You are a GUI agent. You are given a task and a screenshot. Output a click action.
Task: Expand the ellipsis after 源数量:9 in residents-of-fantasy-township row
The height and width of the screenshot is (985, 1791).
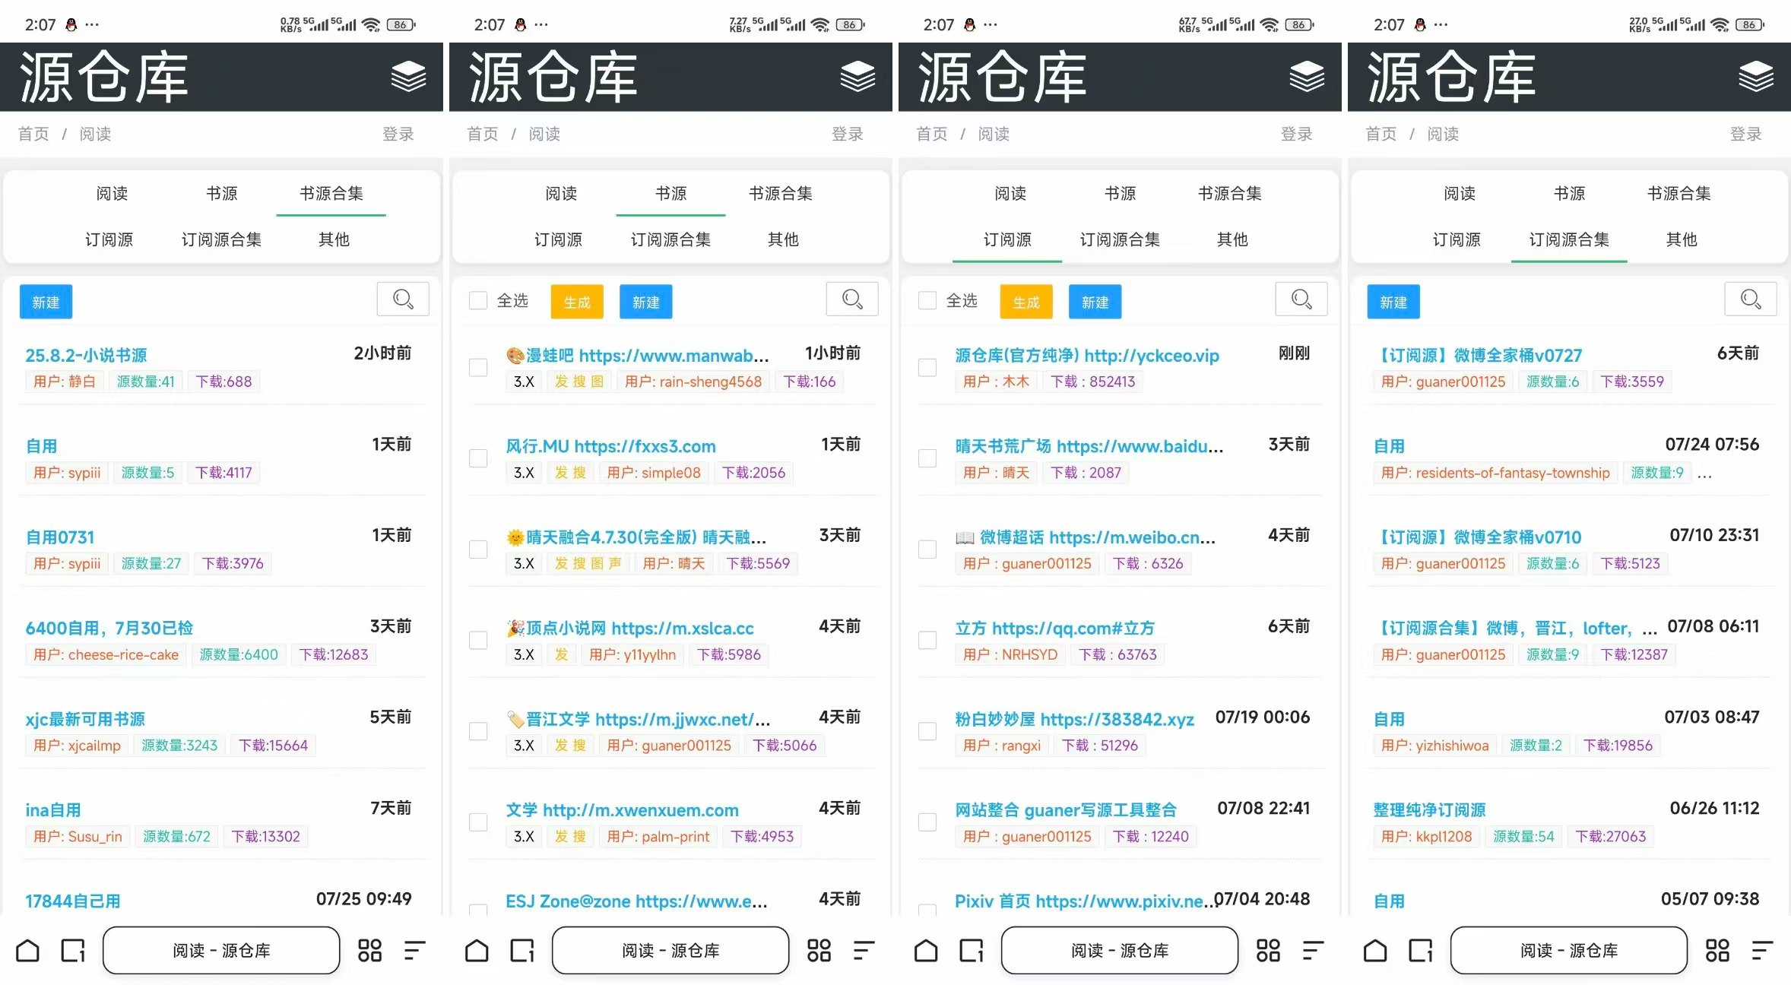[1705, 473]
